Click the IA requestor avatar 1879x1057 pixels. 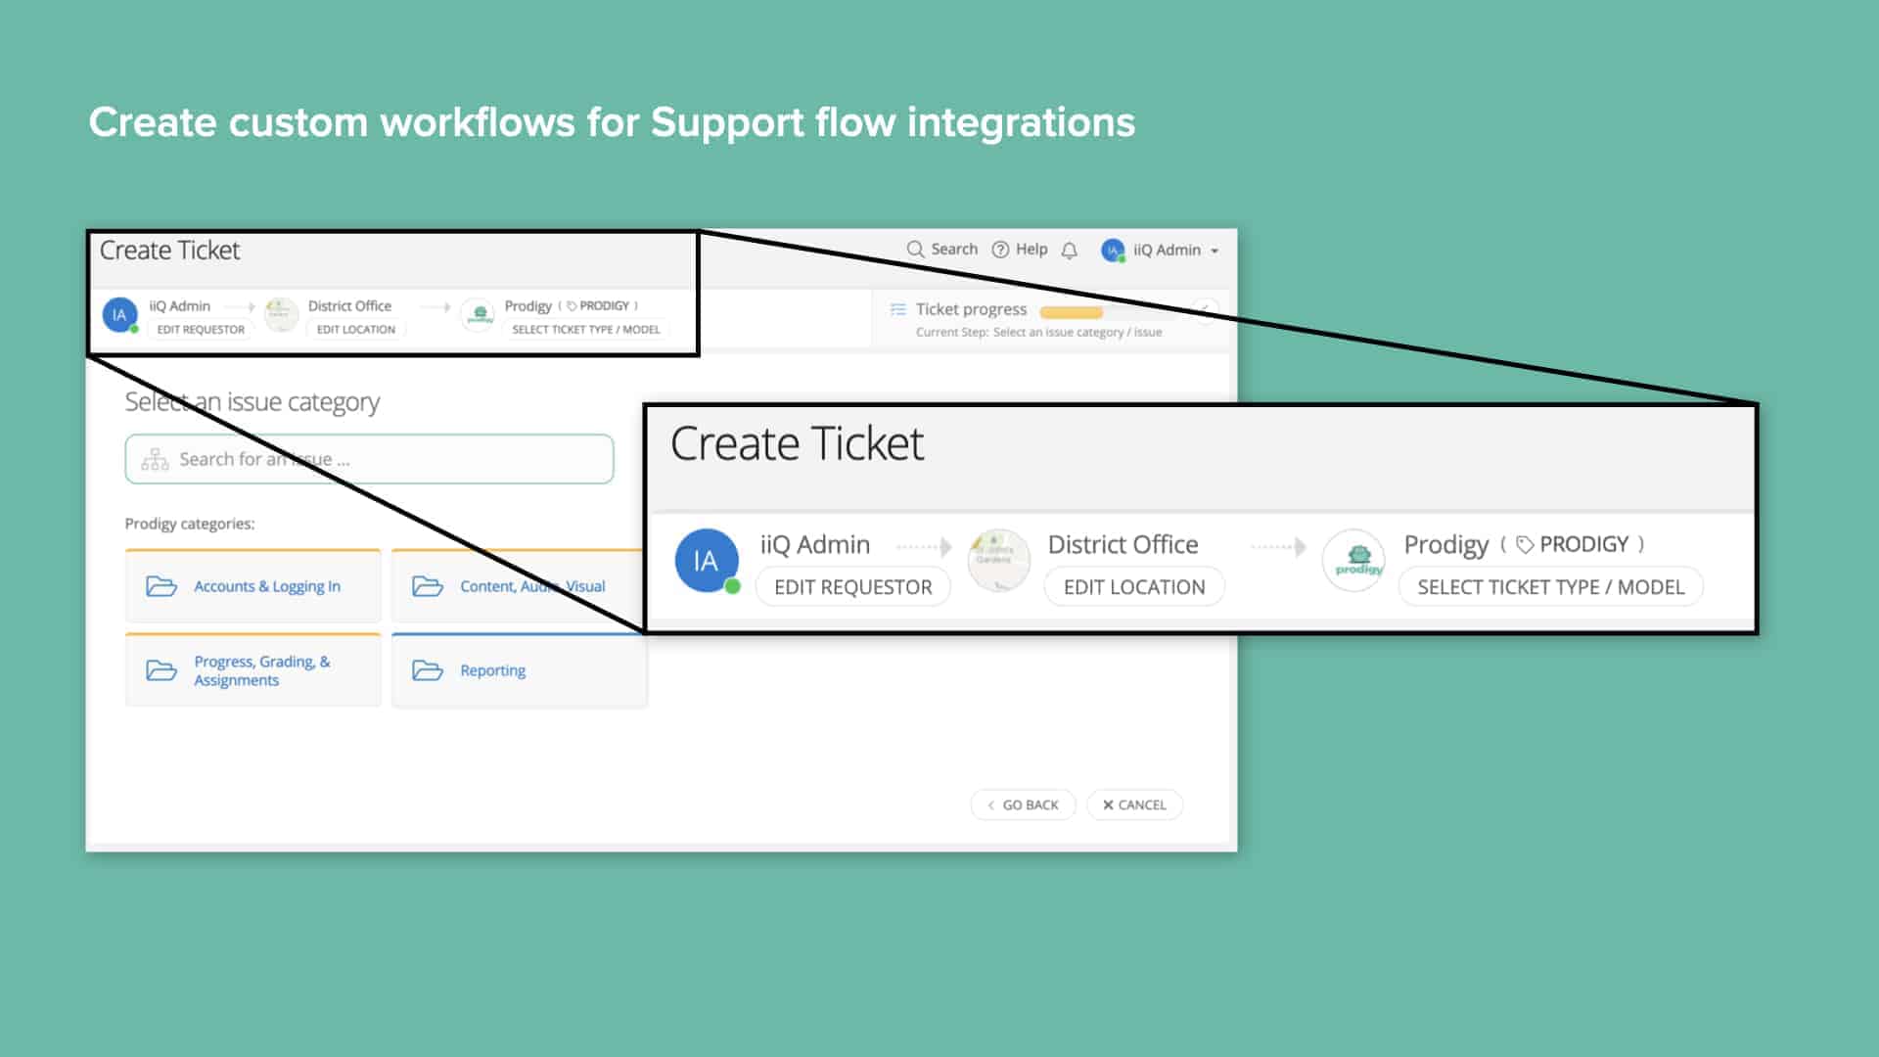point(707,560)
